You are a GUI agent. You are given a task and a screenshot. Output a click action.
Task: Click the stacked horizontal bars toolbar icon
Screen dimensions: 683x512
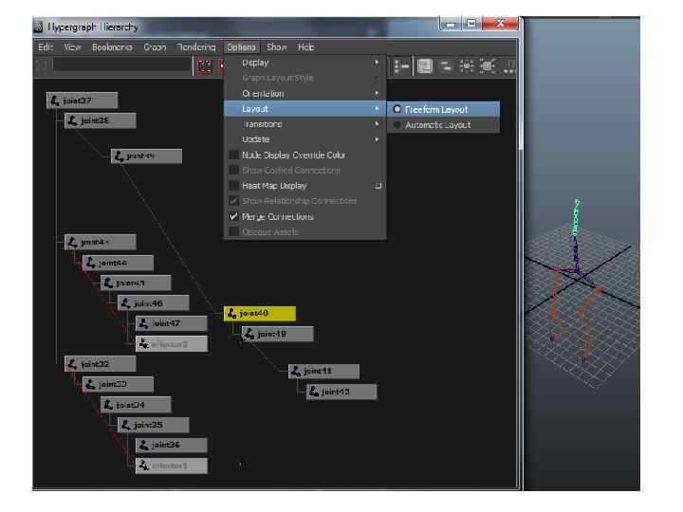446,66
